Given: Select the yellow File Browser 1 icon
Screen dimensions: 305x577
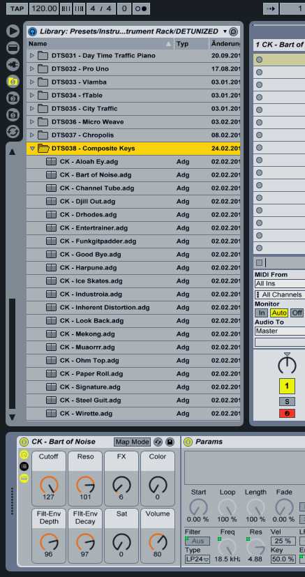Looking at the screenshot, I should 13,82.
